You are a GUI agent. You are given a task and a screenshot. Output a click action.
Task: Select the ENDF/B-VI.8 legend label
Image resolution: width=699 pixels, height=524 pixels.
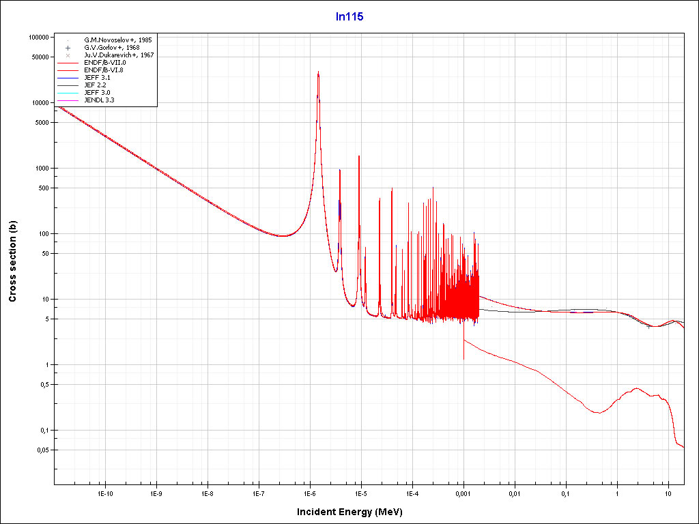[x=103, y=70]
